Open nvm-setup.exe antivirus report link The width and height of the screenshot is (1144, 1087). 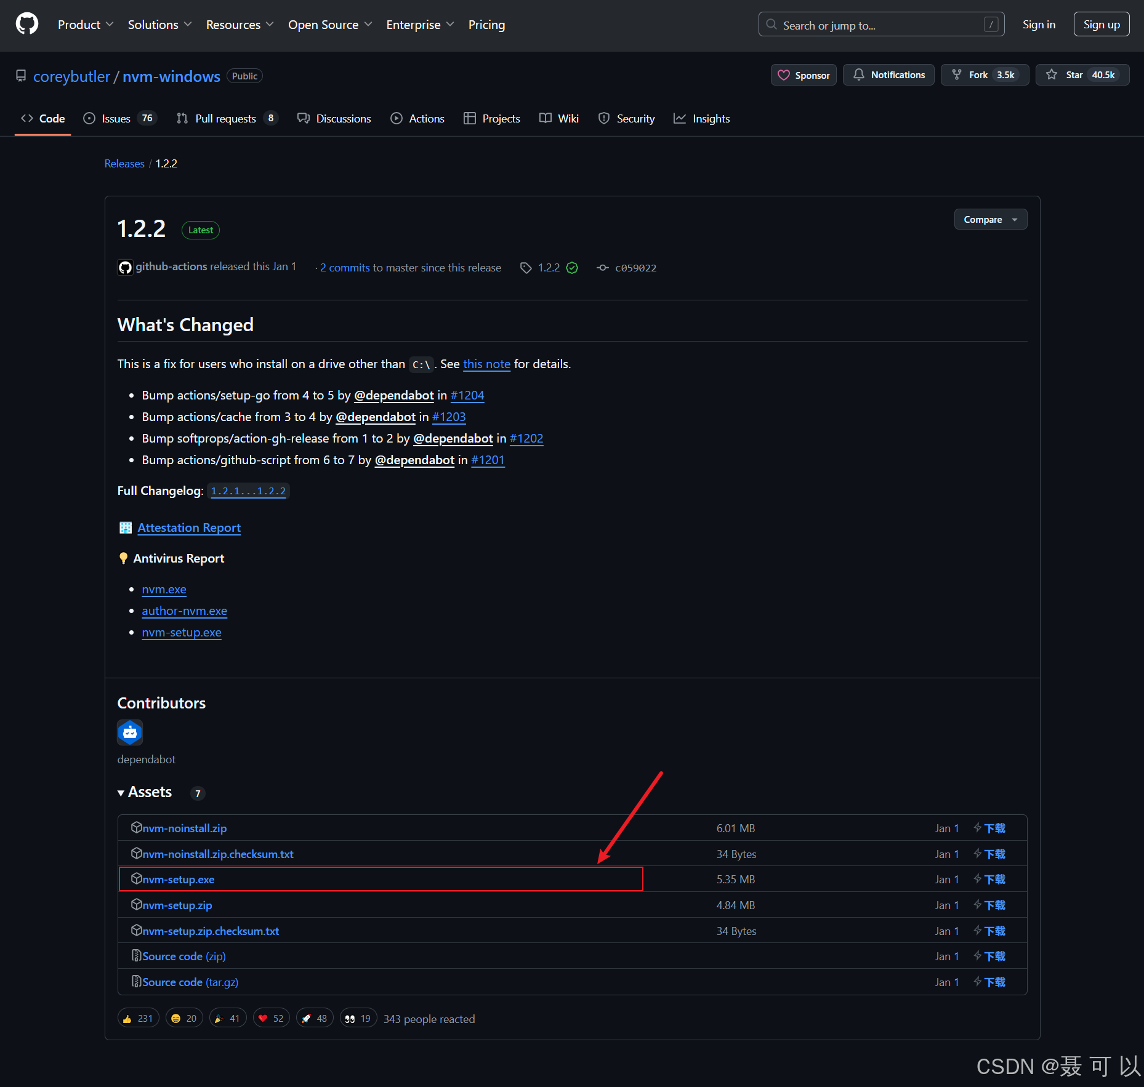click(x=182, y=632)
